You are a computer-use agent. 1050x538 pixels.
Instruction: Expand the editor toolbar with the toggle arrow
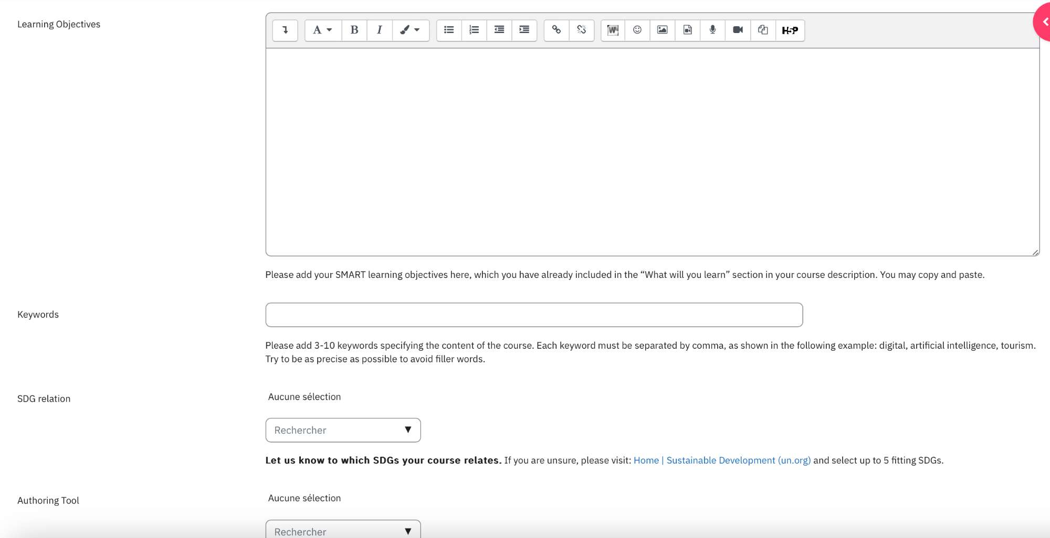click(285, 30)
